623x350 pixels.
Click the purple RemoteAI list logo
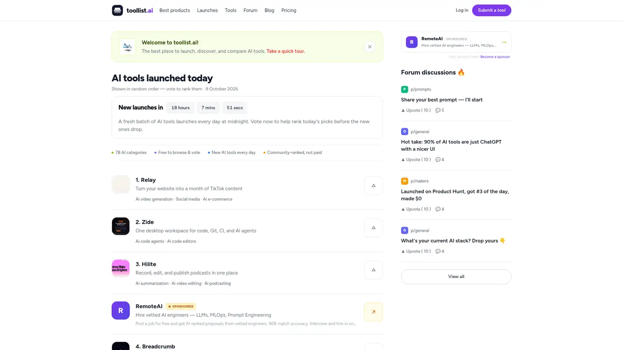121,310
